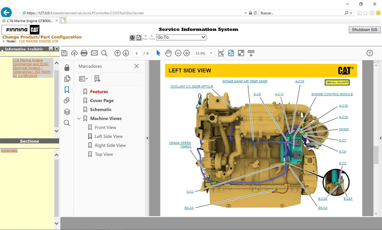The height and width of the screenshot is (230, 382).
Task: Close the Marcadores bookmarks panel
Action: [136, 66]
